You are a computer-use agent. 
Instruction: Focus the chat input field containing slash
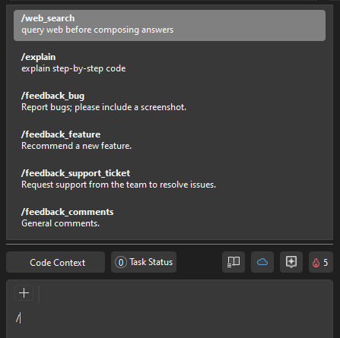tap(170, 318)
